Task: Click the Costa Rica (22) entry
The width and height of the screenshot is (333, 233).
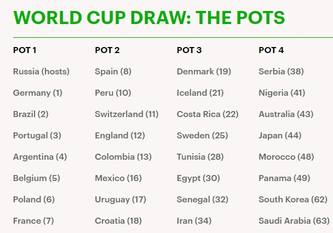Action: (x=208, y=114)
